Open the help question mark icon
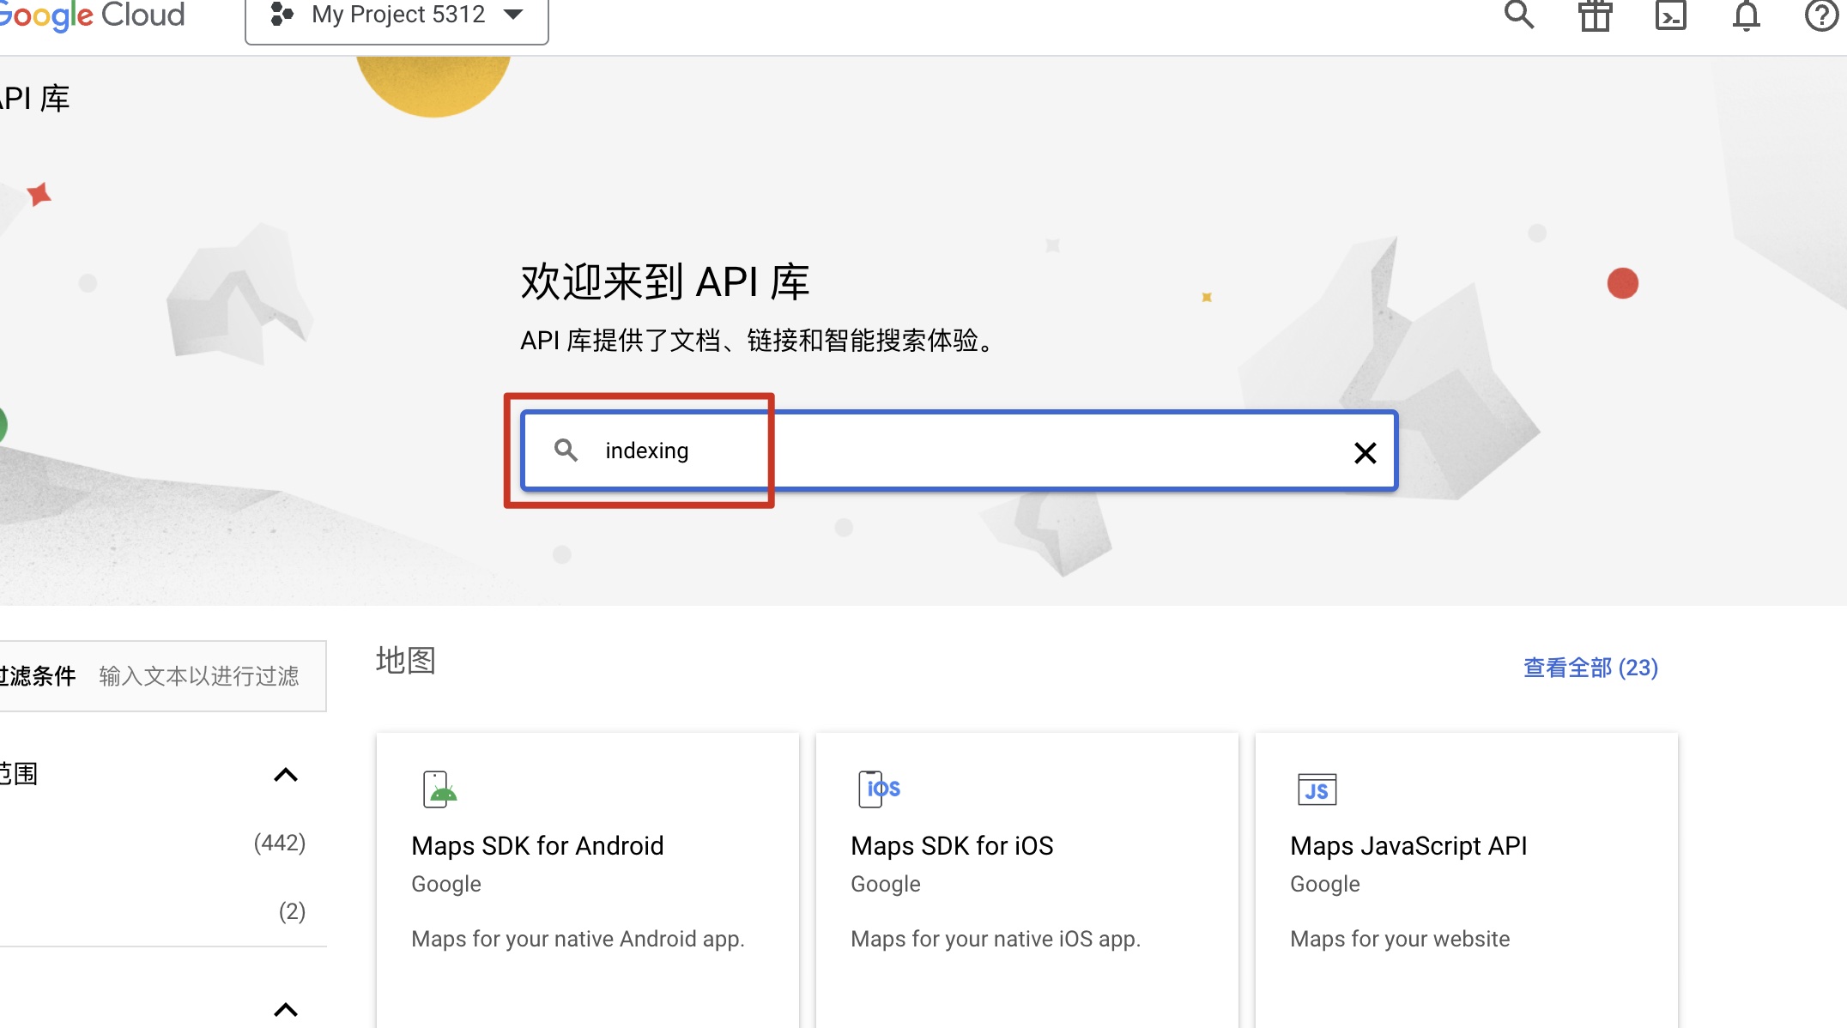1847x1028 pixels. pos(1821,15)
